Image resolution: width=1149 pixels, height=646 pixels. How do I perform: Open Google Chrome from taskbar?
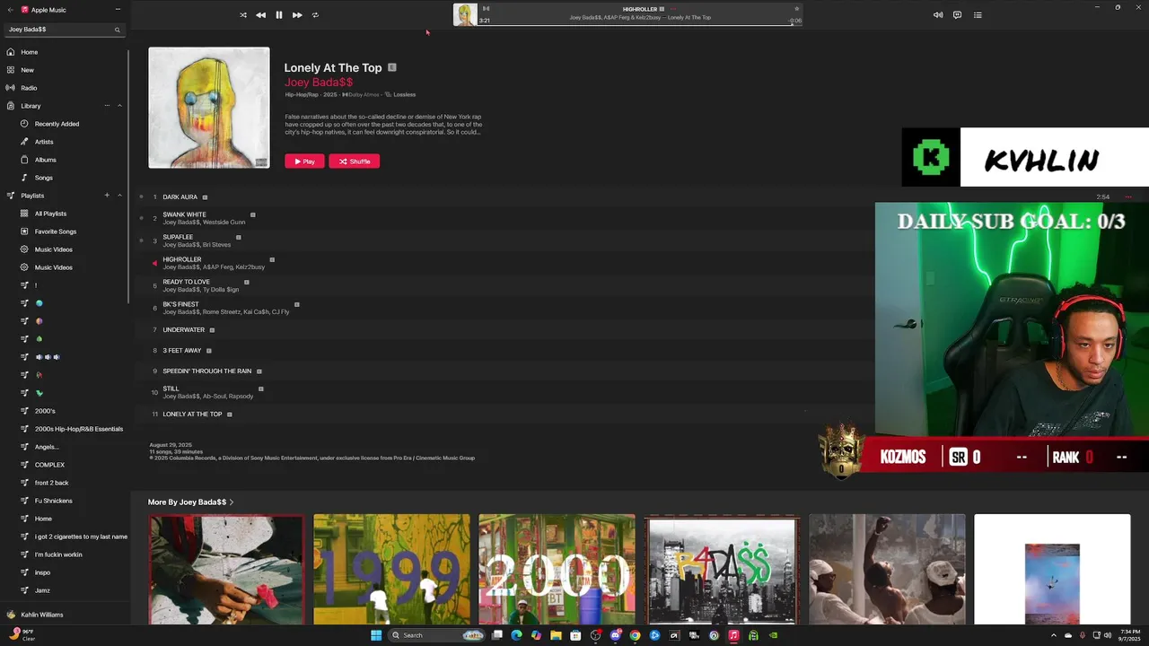(x=635, y=635)
